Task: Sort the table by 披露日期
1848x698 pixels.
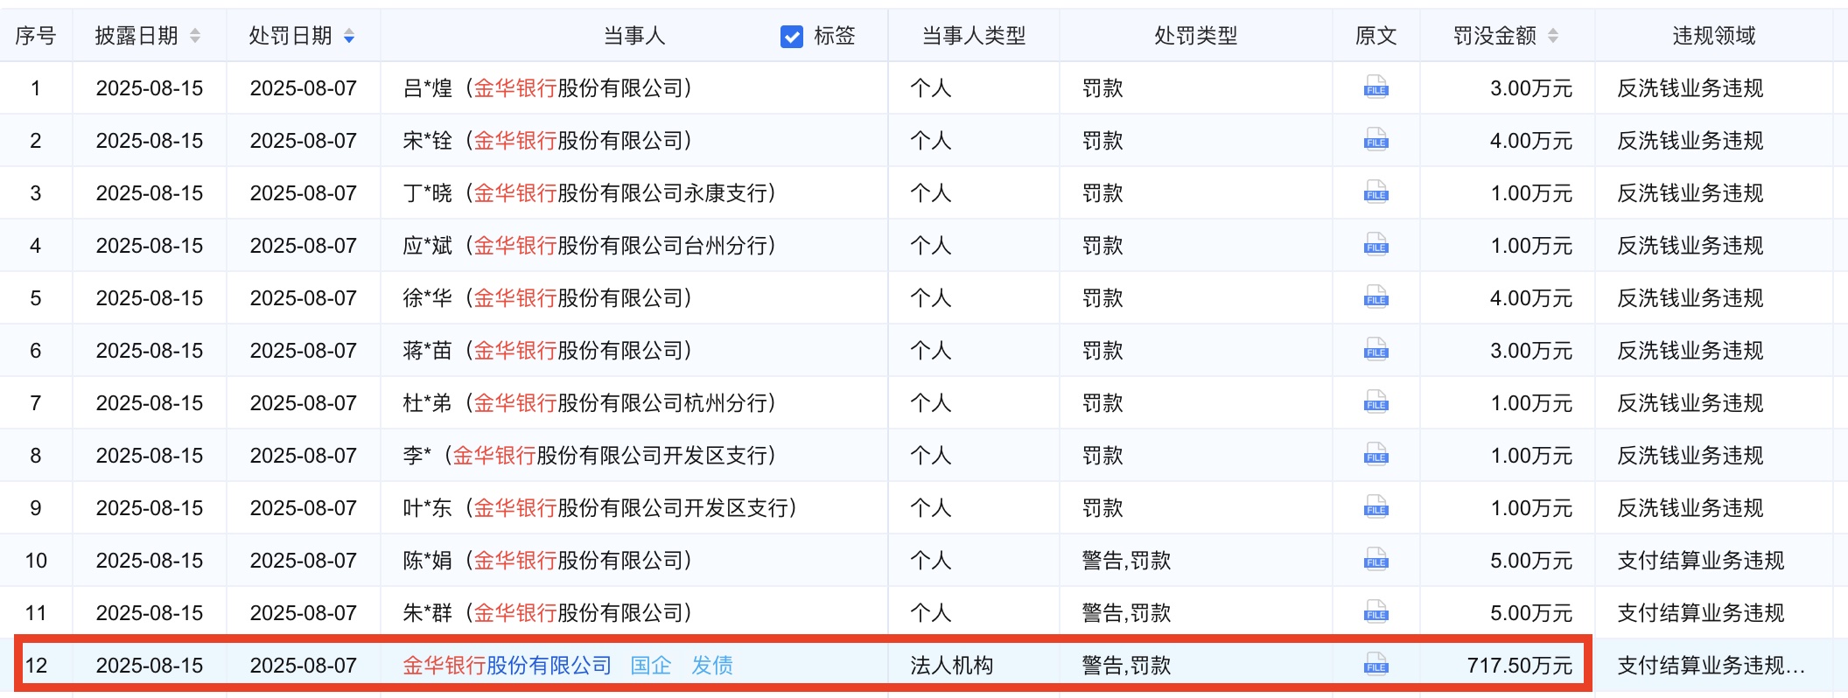Action: (195, 36)
